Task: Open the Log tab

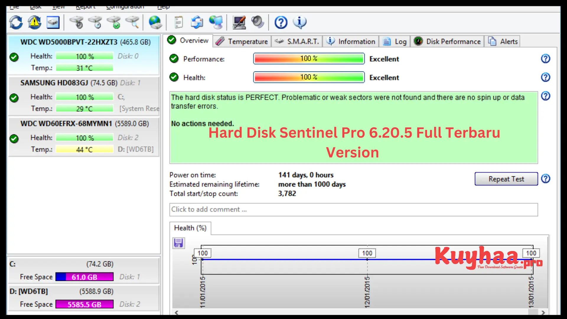Action: click(395, 42)
